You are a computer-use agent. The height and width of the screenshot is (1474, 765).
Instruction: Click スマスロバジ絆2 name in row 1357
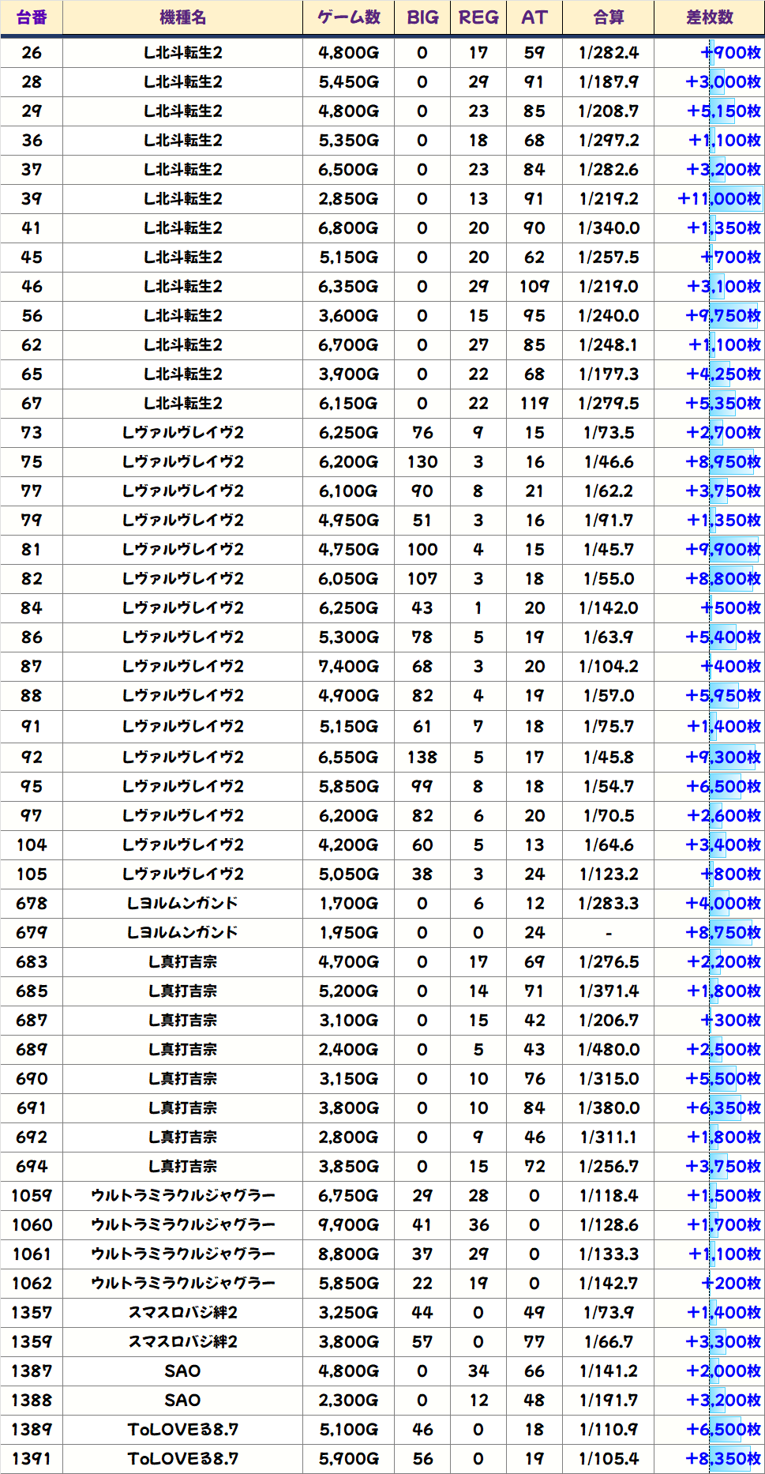pos(182,1313)
